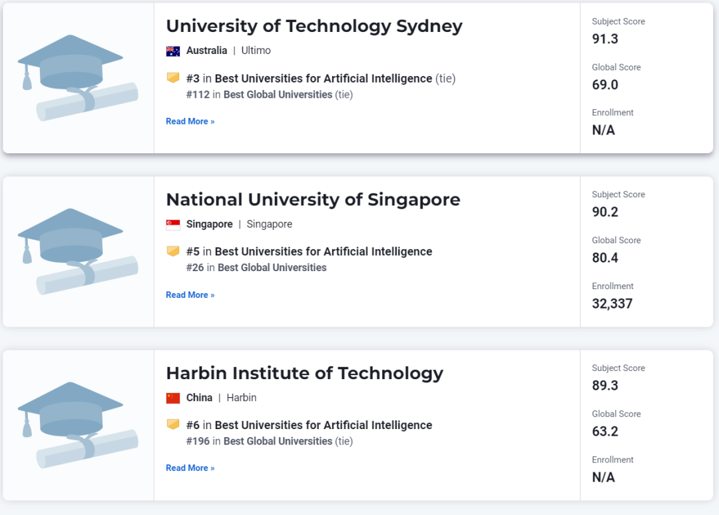
Task: Click the China flag icon
Action: click(172, 397)
